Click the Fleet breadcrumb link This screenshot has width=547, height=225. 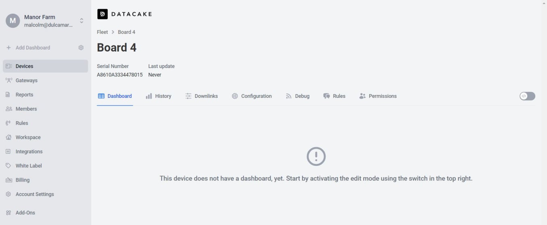(x=102, y=32)
